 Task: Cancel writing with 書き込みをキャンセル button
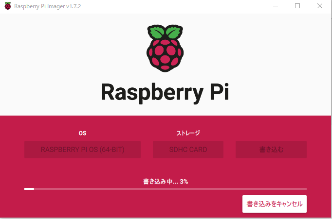pos(275,204)
